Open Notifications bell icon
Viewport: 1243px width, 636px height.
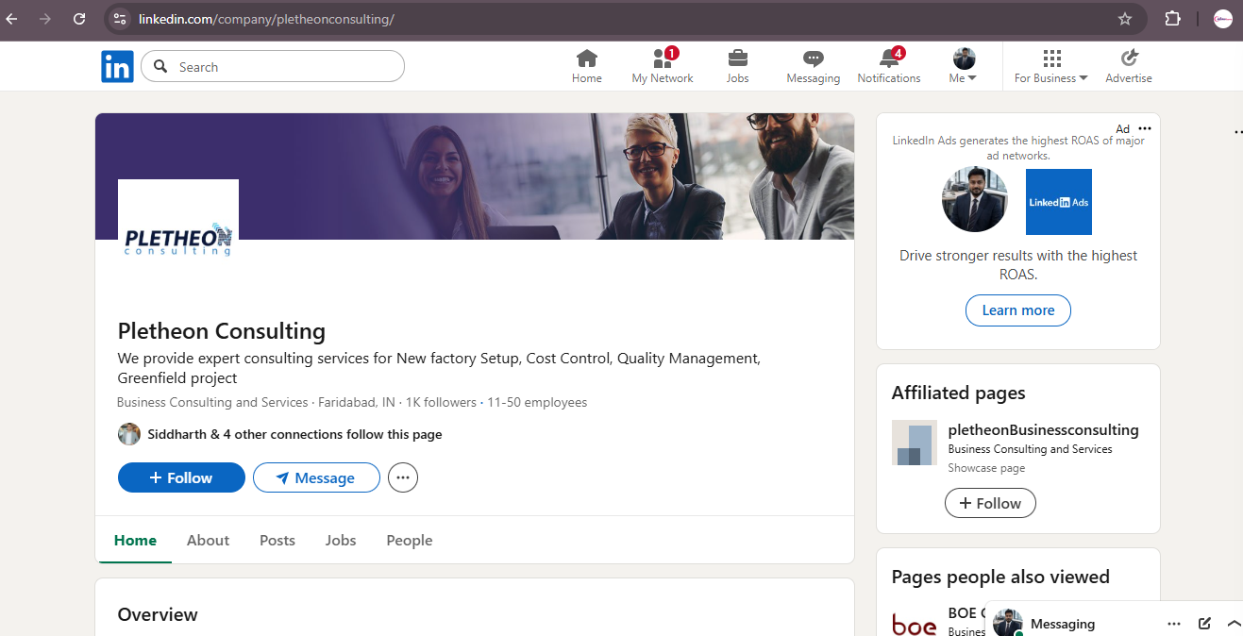pyautogui.click(x=889, y=67)
